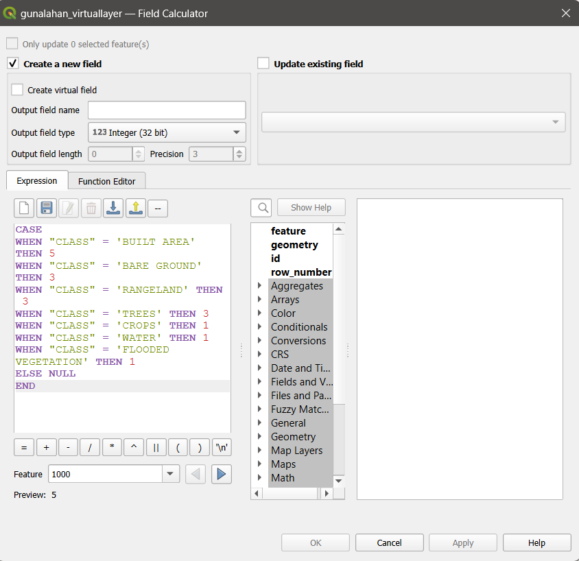Click the clear/new expression icon
The image size is (579, 561).
click(x=24, y=208)
